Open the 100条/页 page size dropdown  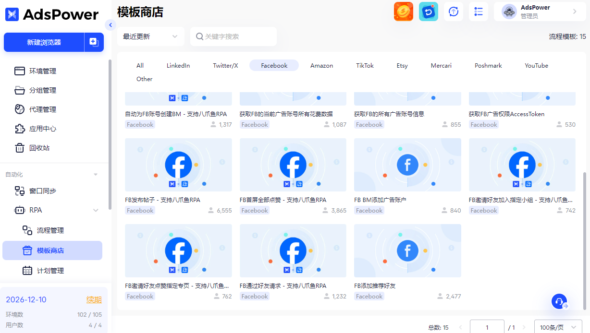558,326
